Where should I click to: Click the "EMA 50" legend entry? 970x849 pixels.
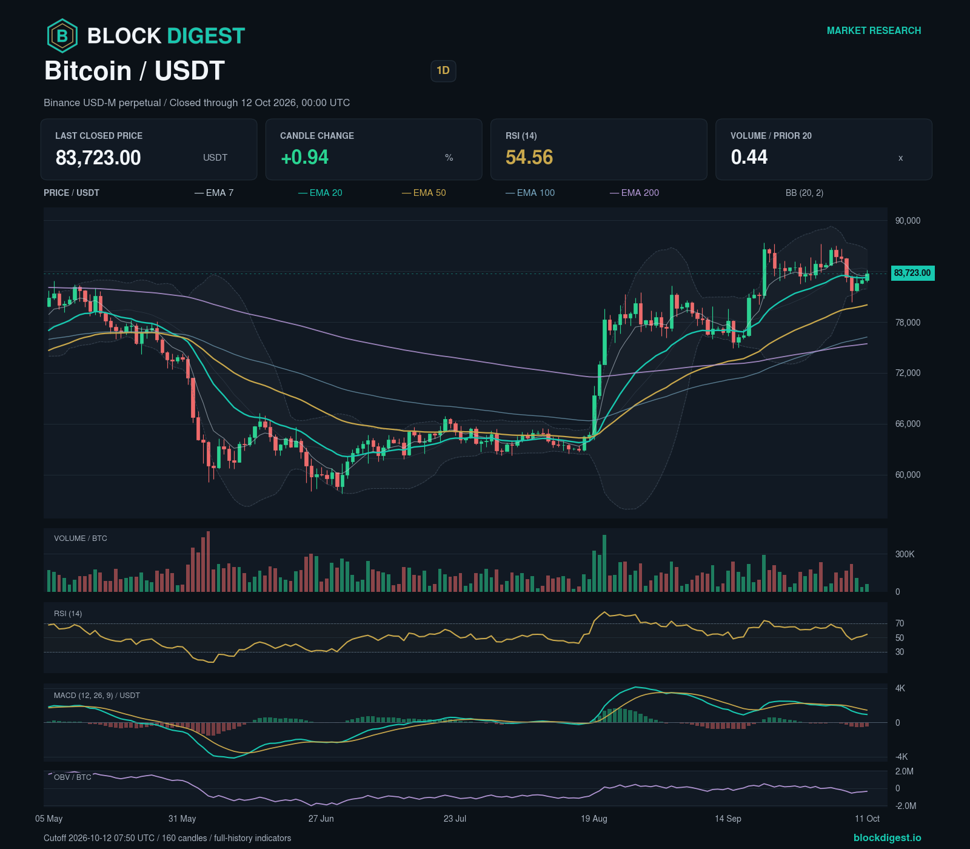pos(424,193)
